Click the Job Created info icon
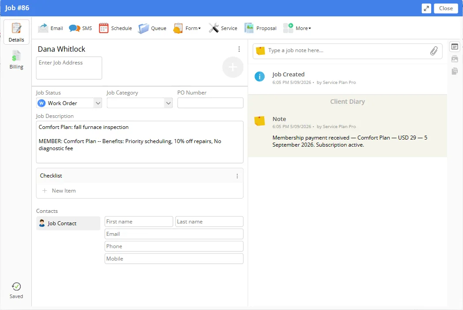The height and width of the screenshot is (310, 463). (259, 76)
